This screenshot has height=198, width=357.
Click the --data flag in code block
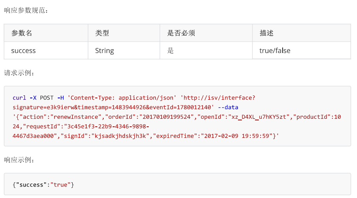point(228,107)
